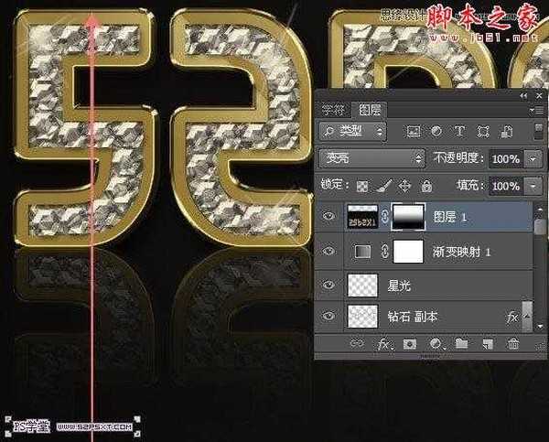This screenshot has width=549, height=442.
Task: Open the layers panel flyout menu icon
Action: tap(537, 111)
